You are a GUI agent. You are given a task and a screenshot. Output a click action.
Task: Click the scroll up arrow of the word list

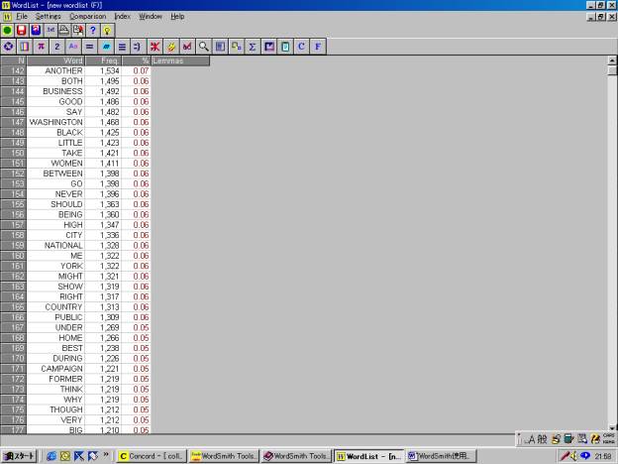pos(612,60)
